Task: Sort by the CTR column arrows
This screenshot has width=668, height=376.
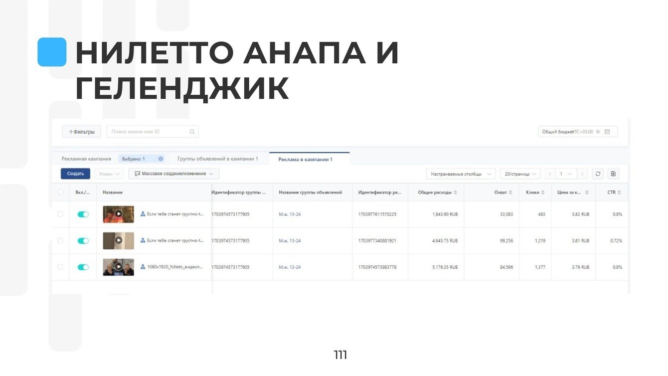Action: [x=620, y=192]
